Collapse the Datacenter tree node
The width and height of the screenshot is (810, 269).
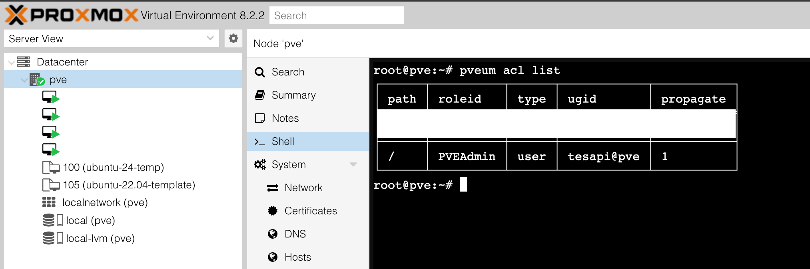pyautogui.click(x=12, y=62)
